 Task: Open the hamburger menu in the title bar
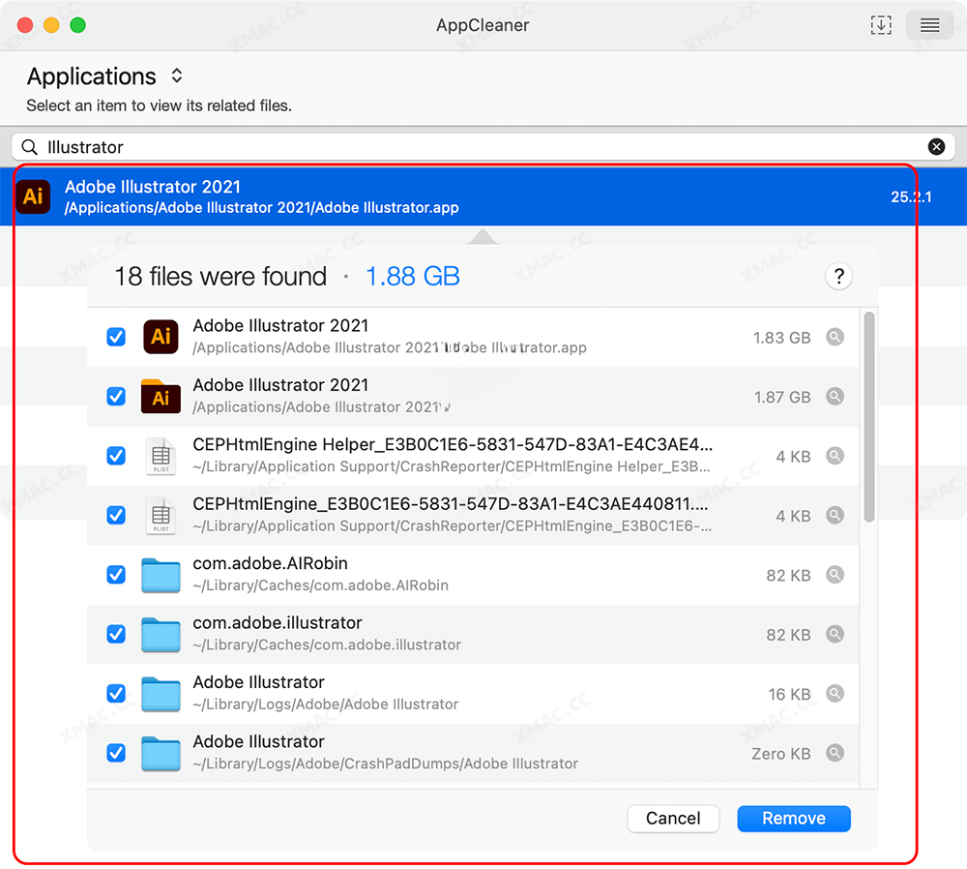pyautogui.click(x=929, y=24)
